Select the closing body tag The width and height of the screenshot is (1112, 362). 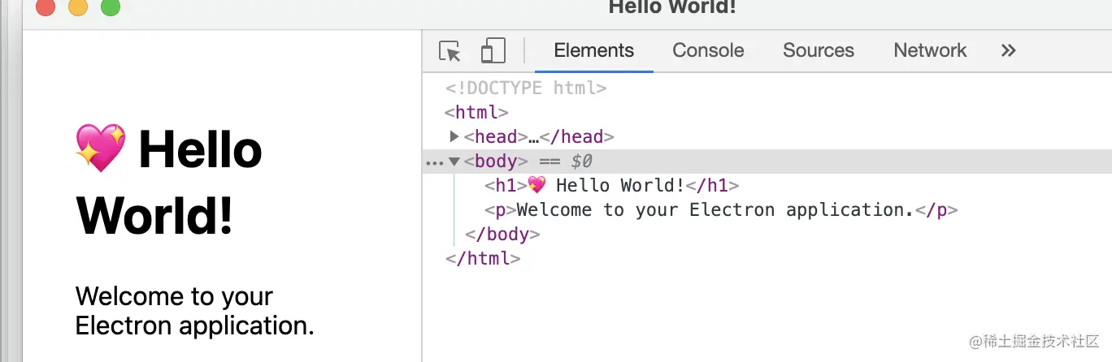point(502,234)
